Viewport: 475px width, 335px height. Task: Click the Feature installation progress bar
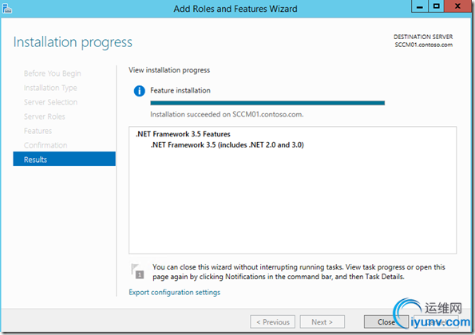click(267, 103)
